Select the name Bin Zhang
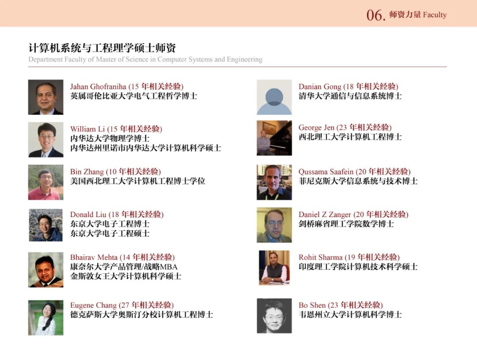Screen dimensions: 477x358 pyautogui.click(x=87, y=171)
